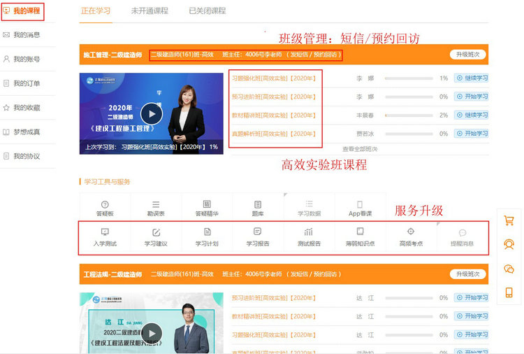Open the 高频考点 key points tool

coord(411,236)
